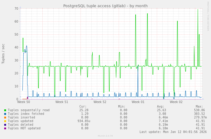
Task: Click the current value 25.28
Action: 84,110
